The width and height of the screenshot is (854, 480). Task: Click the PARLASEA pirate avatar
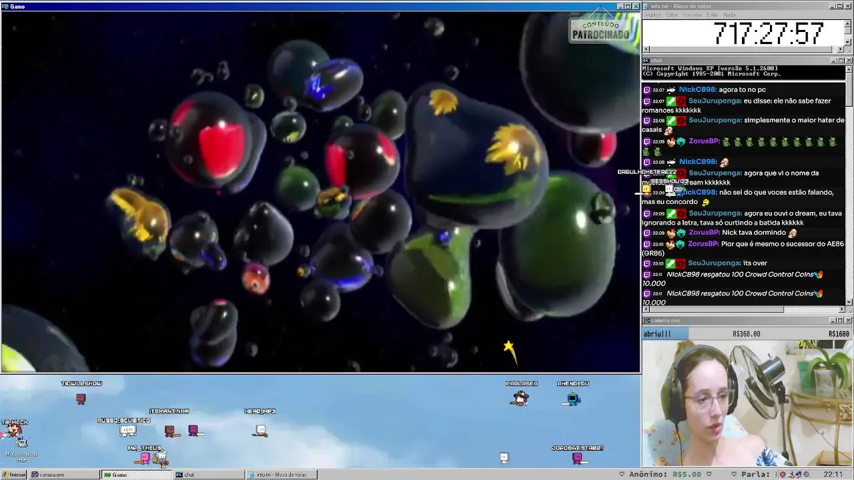pos(520,399)
